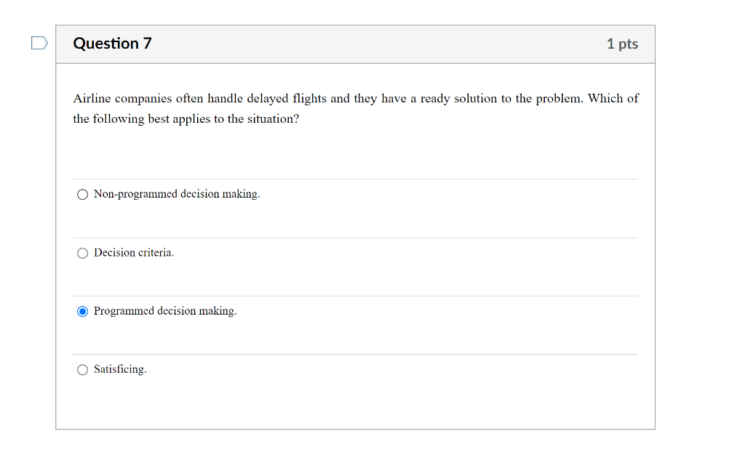The height and width of the screenshot is (449, 745).
Task: Click the empty circle next to 'Satisficing'
Action: click(x=82, y=369)
